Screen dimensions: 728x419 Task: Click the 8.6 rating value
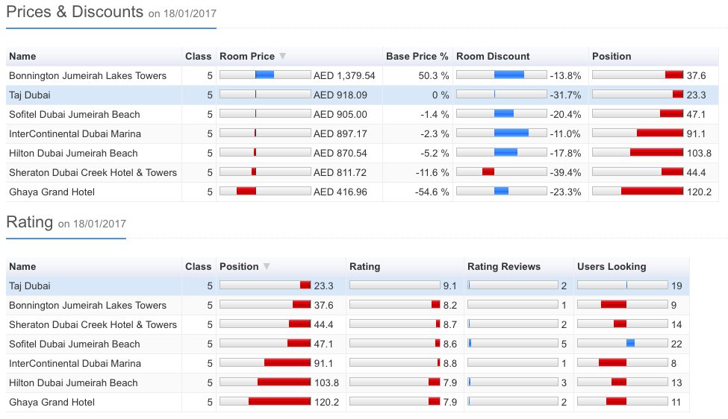[449, 344]
